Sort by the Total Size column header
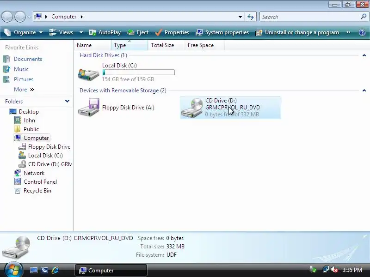Image resolution: width=370 pixels, height=277 pixels. [166, 45]
